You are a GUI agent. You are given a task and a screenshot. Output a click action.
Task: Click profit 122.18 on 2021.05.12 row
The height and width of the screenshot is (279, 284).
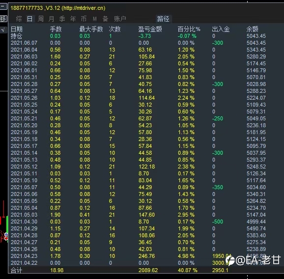point(147,167)
